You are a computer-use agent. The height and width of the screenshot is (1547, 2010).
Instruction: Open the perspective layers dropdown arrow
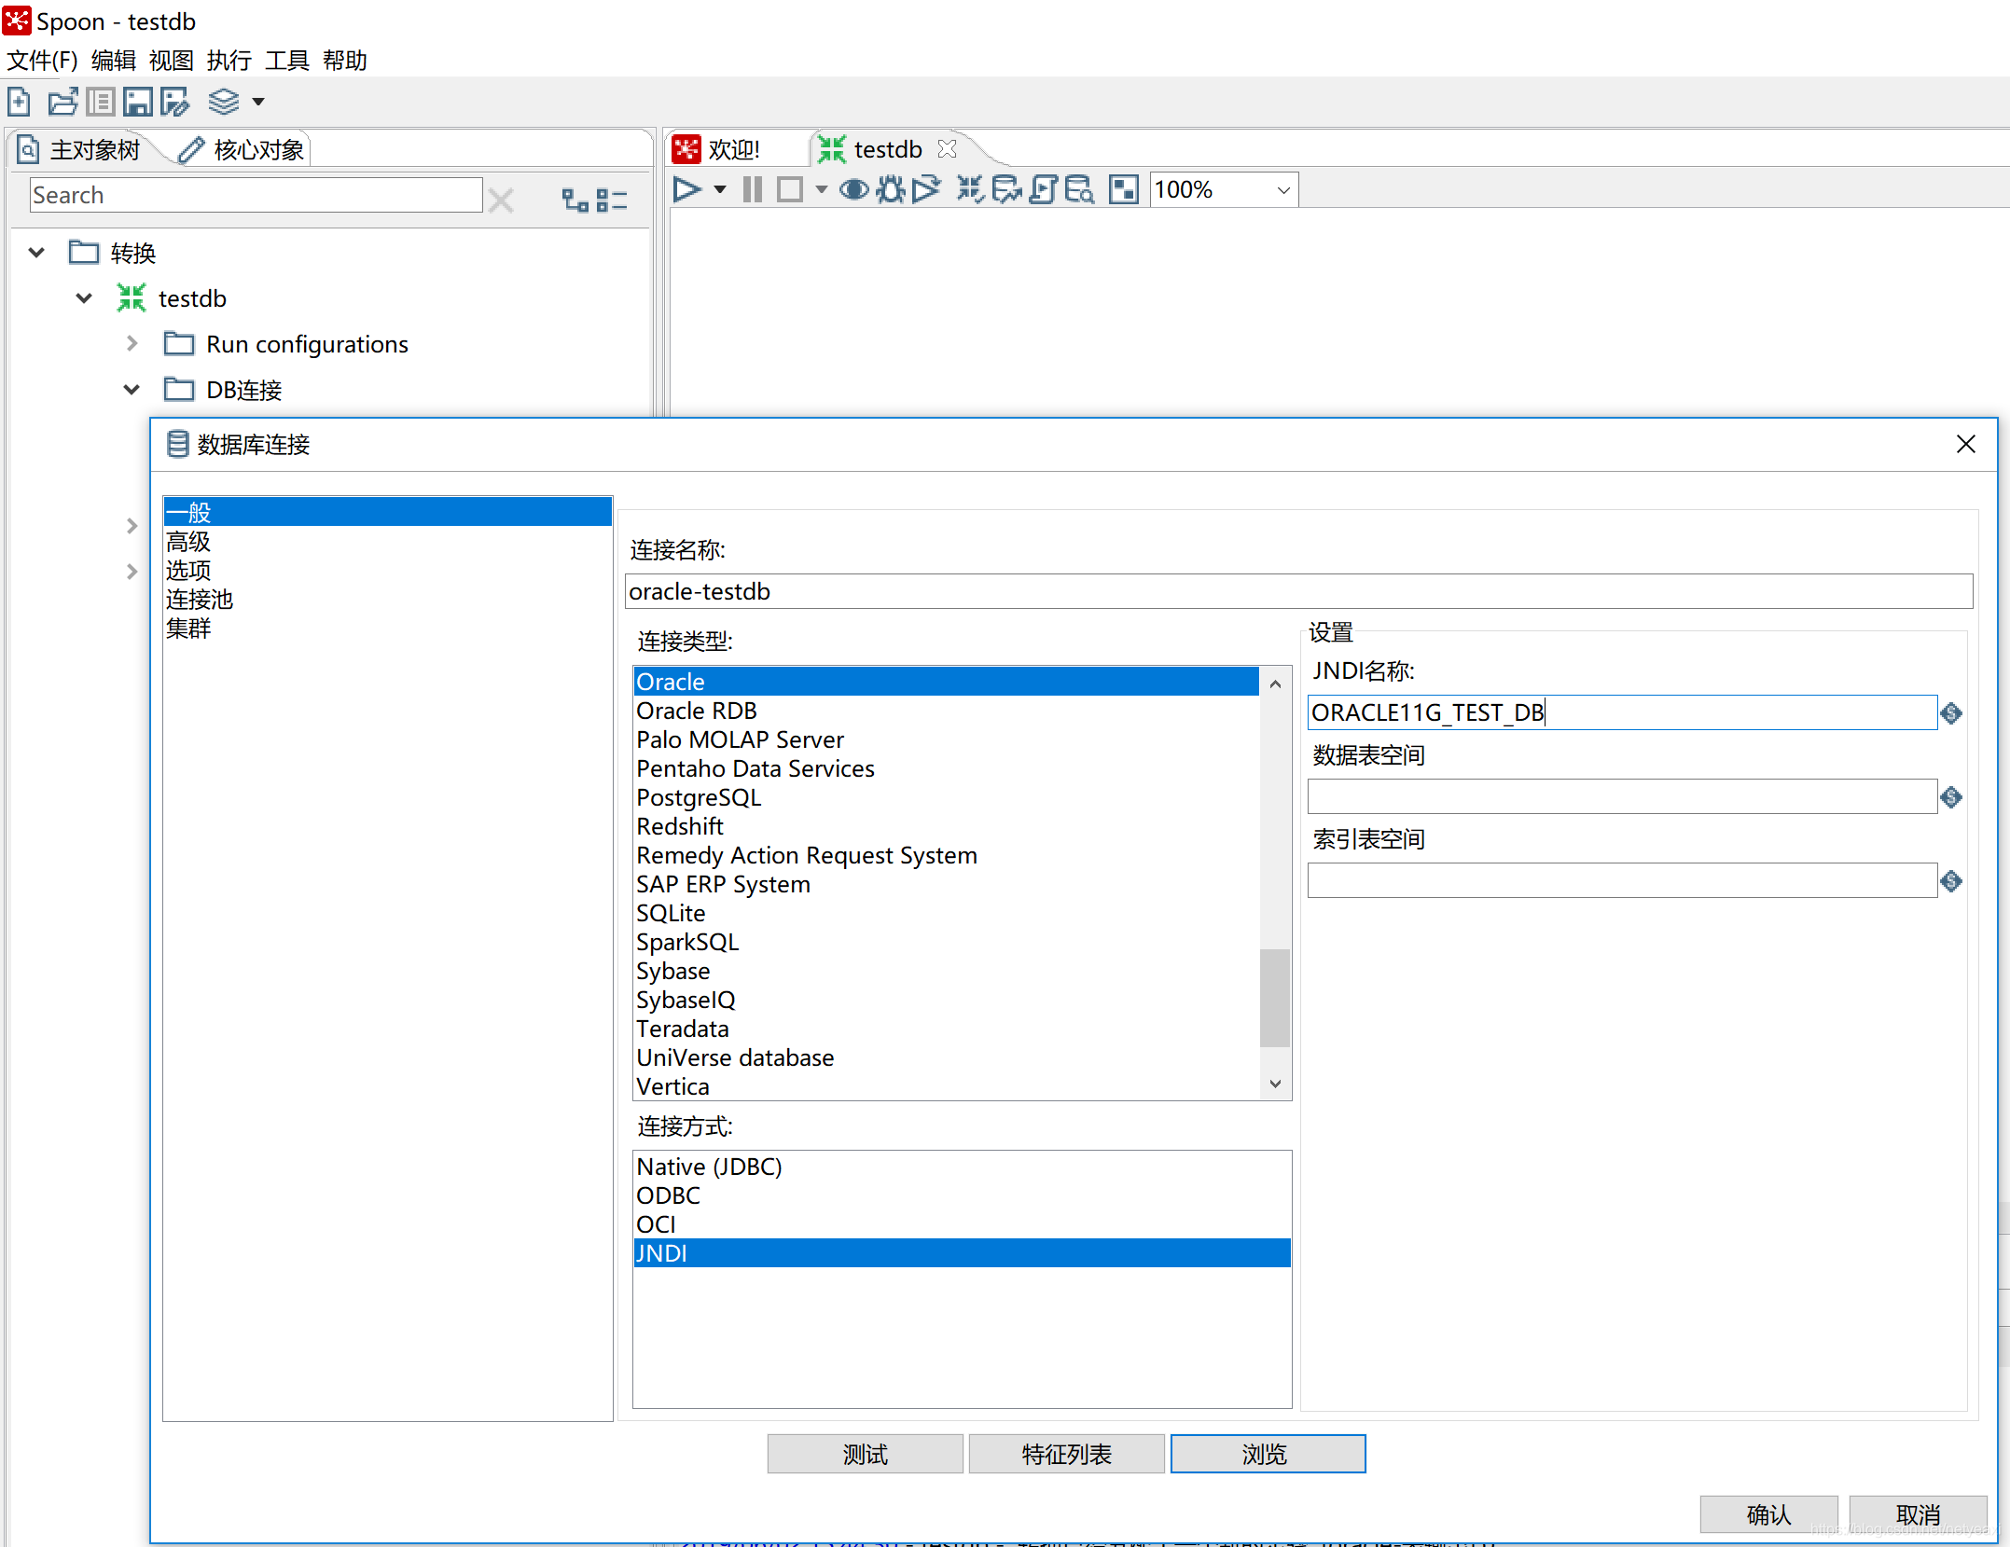click(258, 102)
